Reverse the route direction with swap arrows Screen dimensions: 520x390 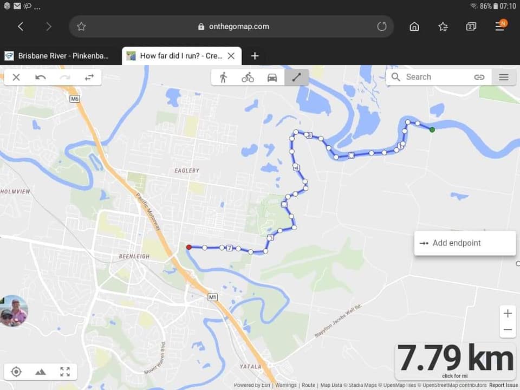[89, 77]
